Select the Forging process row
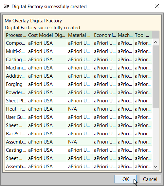The height and width of the screenshot is (186, 164). tap(79, 84)
